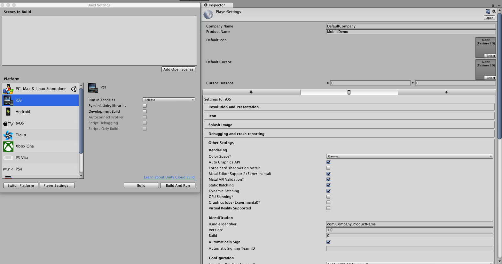Click the Version input field
The width and height of the screenshot is (502, 264).
point(410,230)
